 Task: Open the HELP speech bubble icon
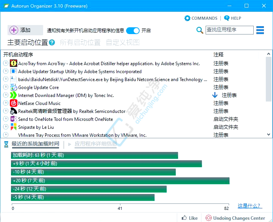pos(226,18)
